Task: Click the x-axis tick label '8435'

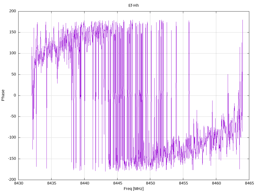Action: pos(51,183)
